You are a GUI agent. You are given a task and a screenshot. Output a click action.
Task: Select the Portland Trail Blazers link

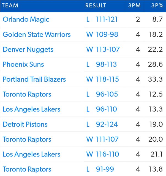pyautogui.click(x=34, y=79)
